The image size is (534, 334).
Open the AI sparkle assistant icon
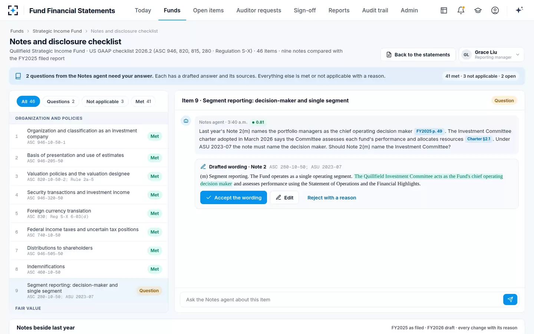[x=519, y=10]
